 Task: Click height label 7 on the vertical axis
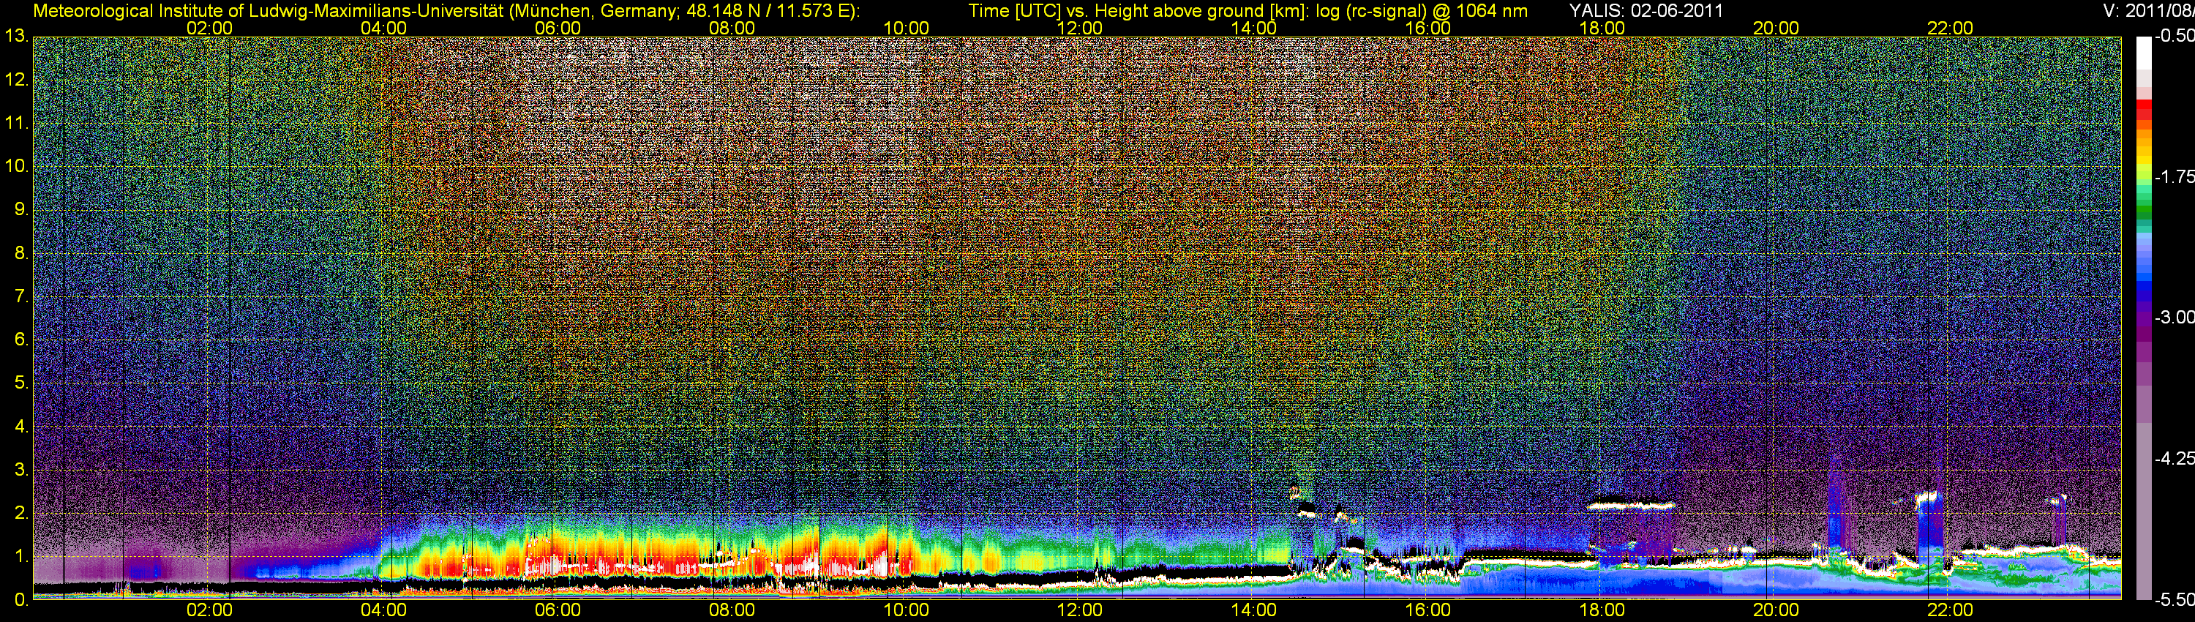[x=21, y=296]
